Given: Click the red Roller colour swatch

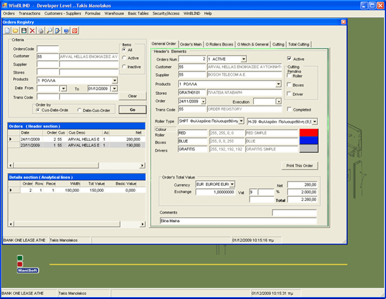Looking at the screenshot, I should (308, 132).
